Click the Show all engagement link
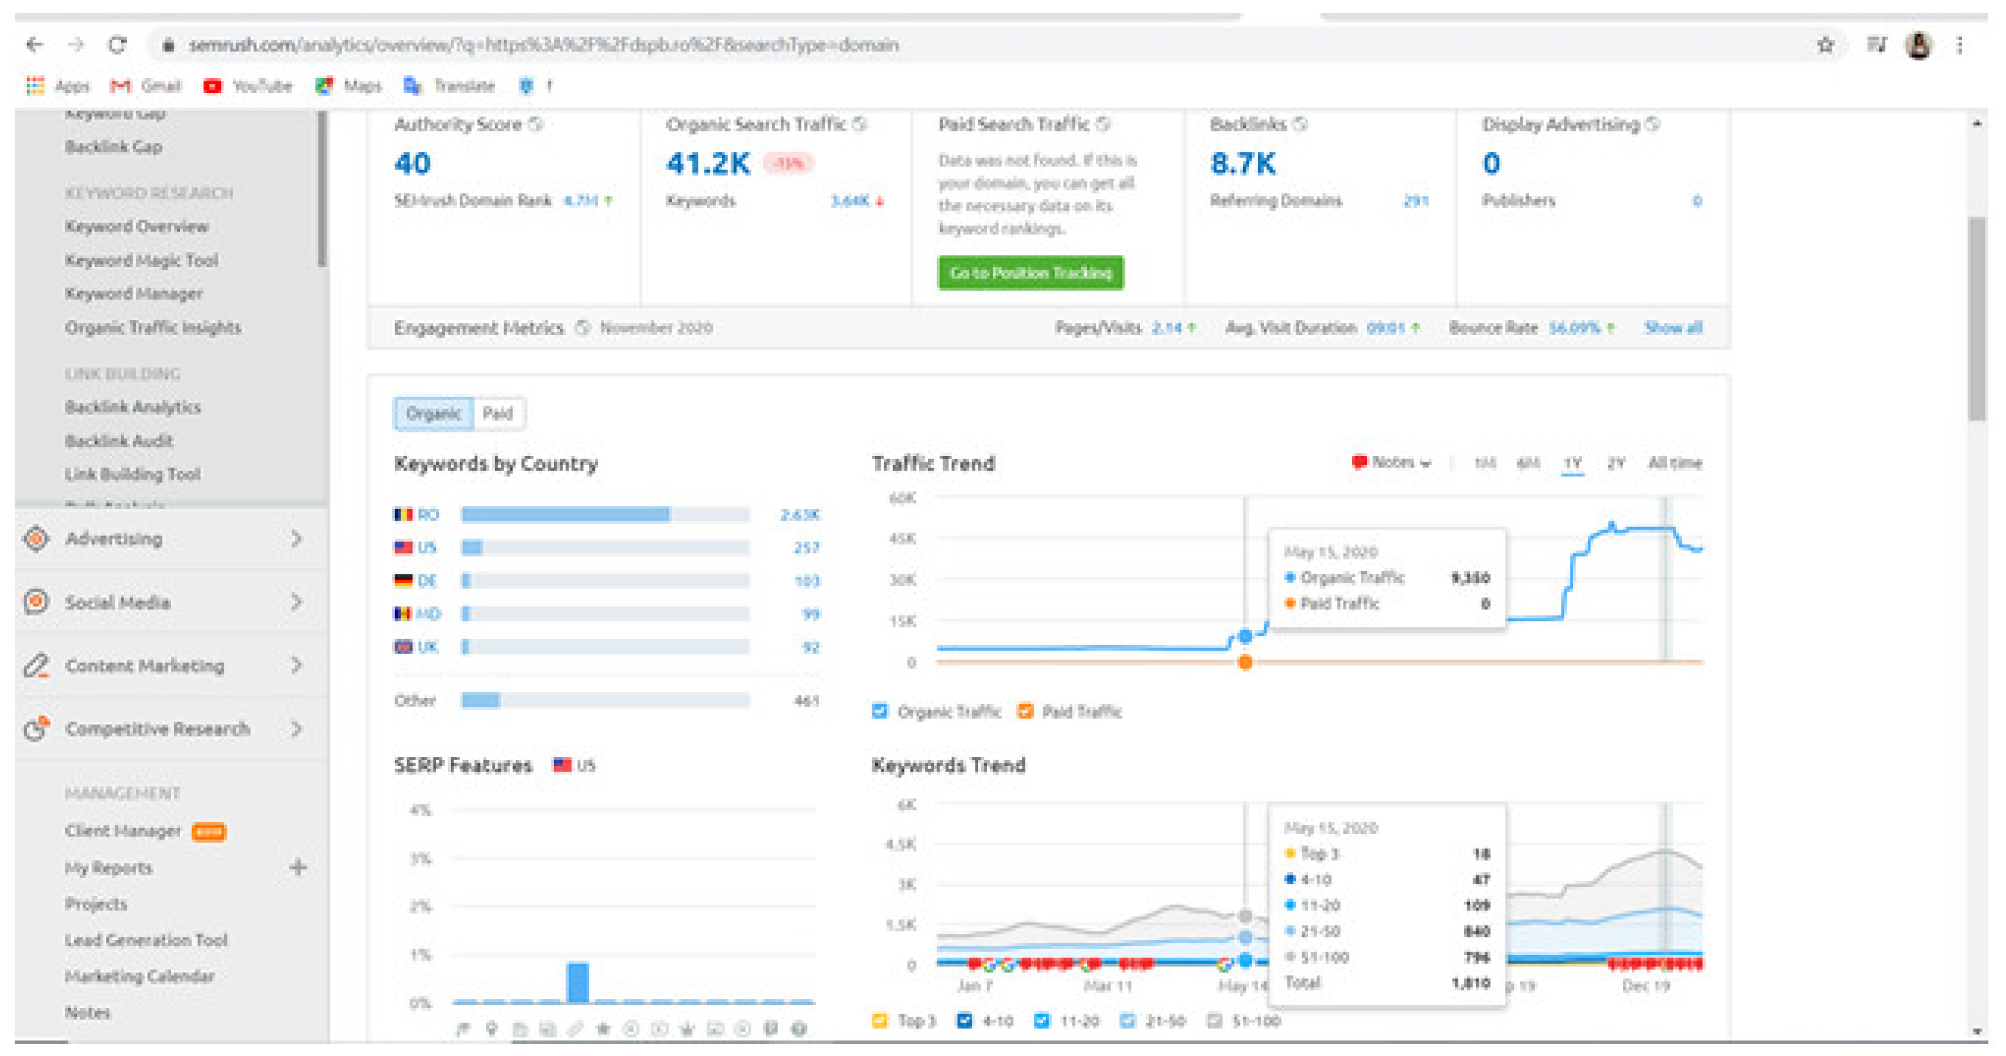The height and width of the screenshot is (1056, 2006). coord(1673,328)
